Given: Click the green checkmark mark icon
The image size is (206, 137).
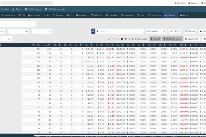Looking at the screenshot, I should coord(119,39).
